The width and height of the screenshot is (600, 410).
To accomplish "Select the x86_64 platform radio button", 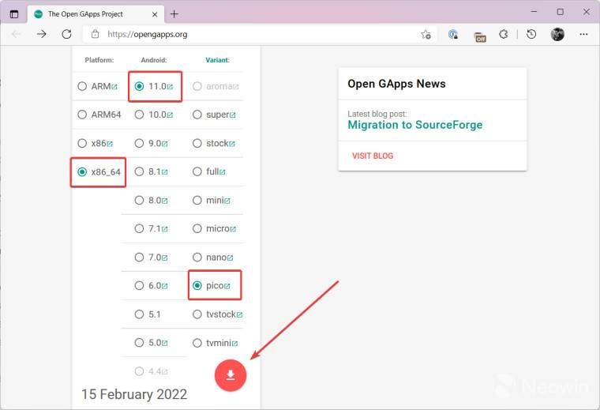I will point(82,172).
